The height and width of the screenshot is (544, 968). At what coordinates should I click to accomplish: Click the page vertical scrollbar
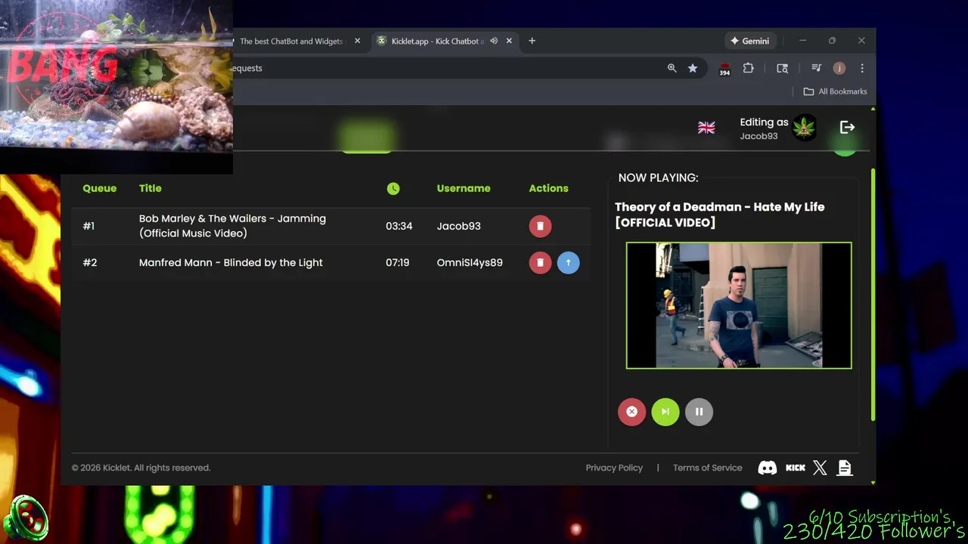click(x=873, y=295)
